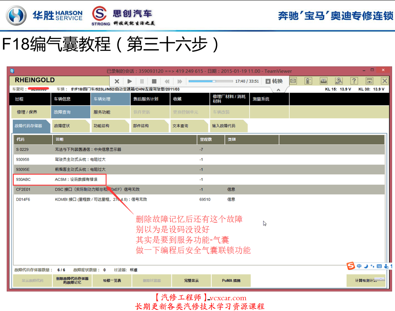Toggle the moon night mode in Sogou bar
The width and height of the screenshot is (395, 311).
pos(366,266)
